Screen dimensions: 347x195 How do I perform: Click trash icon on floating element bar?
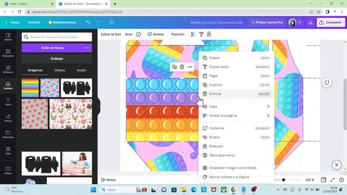182,67
